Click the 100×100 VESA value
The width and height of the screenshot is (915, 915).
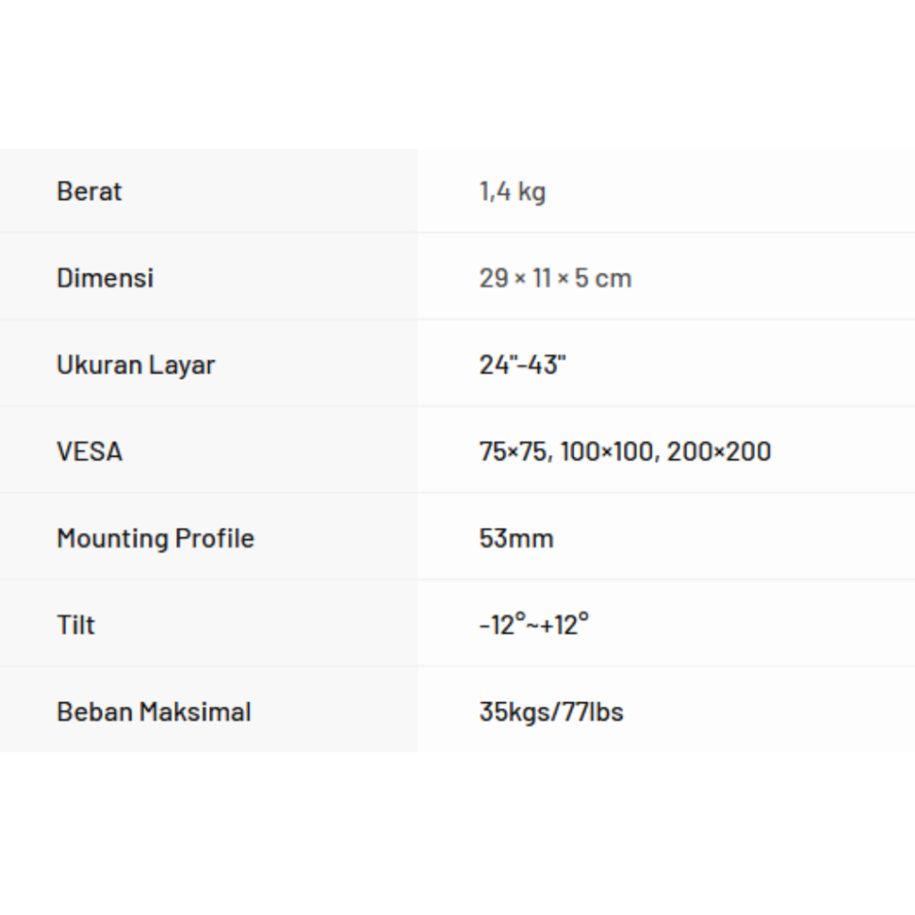609,451
